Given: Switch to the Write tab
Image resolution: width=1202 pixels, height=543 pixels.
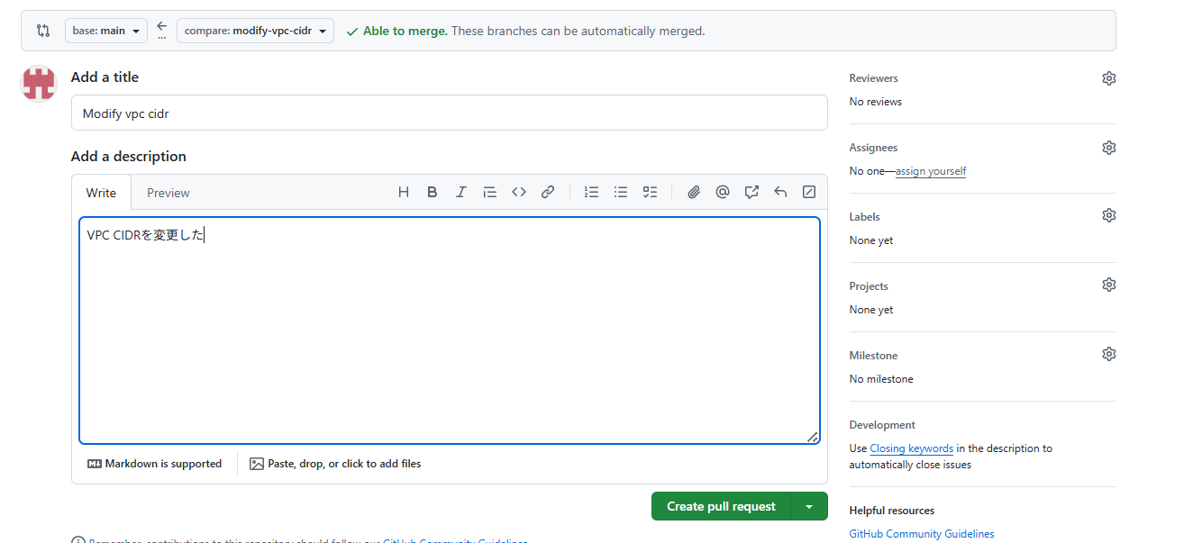Looking at the screenshot, I should (x=101, y=193).
